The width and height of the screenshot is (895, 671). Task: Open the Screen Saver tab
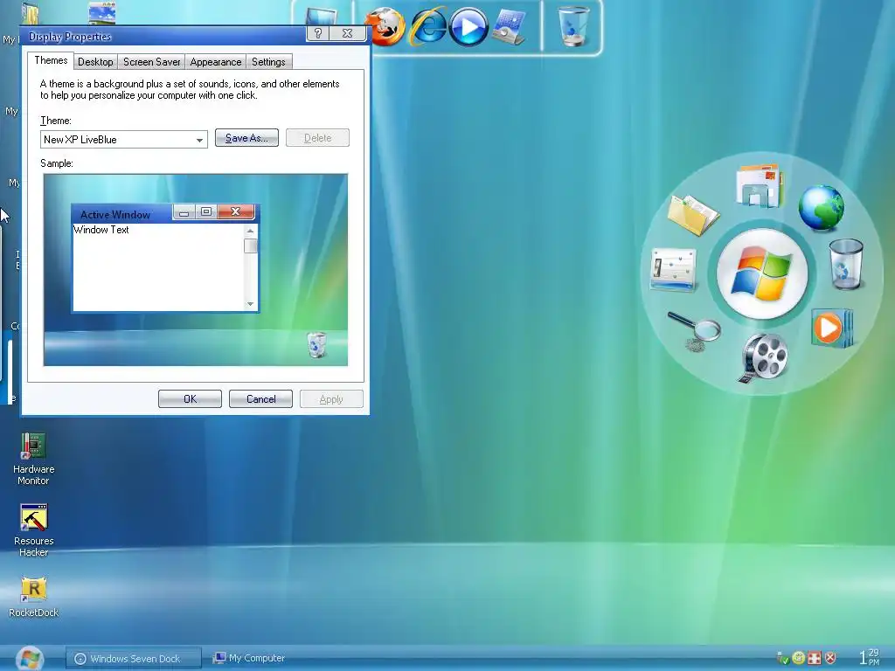[x=152, y=62]
